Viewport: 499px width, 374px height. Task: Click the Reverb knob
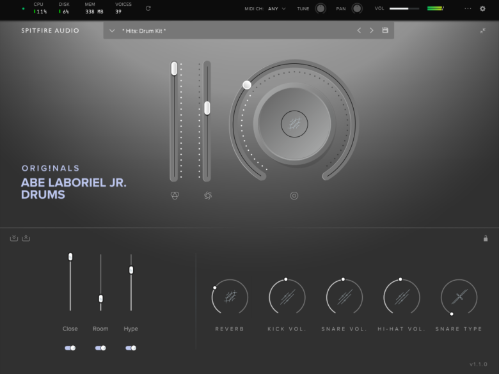click(230, 297)
